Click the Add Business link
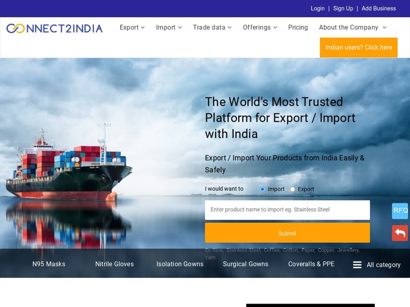This screenshot has width=410, height=307. coord(379,8)
